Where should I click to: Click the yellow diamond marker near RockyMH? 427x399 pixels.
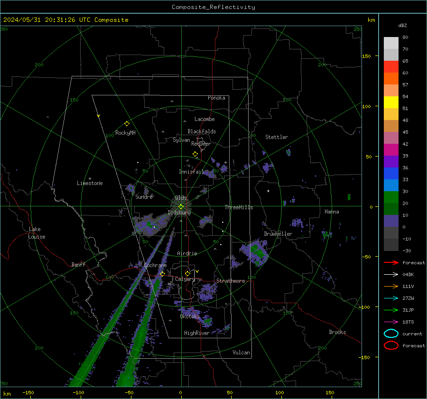(x=127, y=124)
